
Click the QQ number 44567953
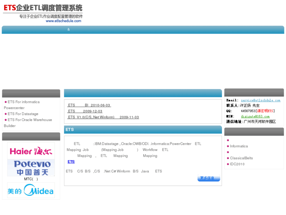(248, 111)
